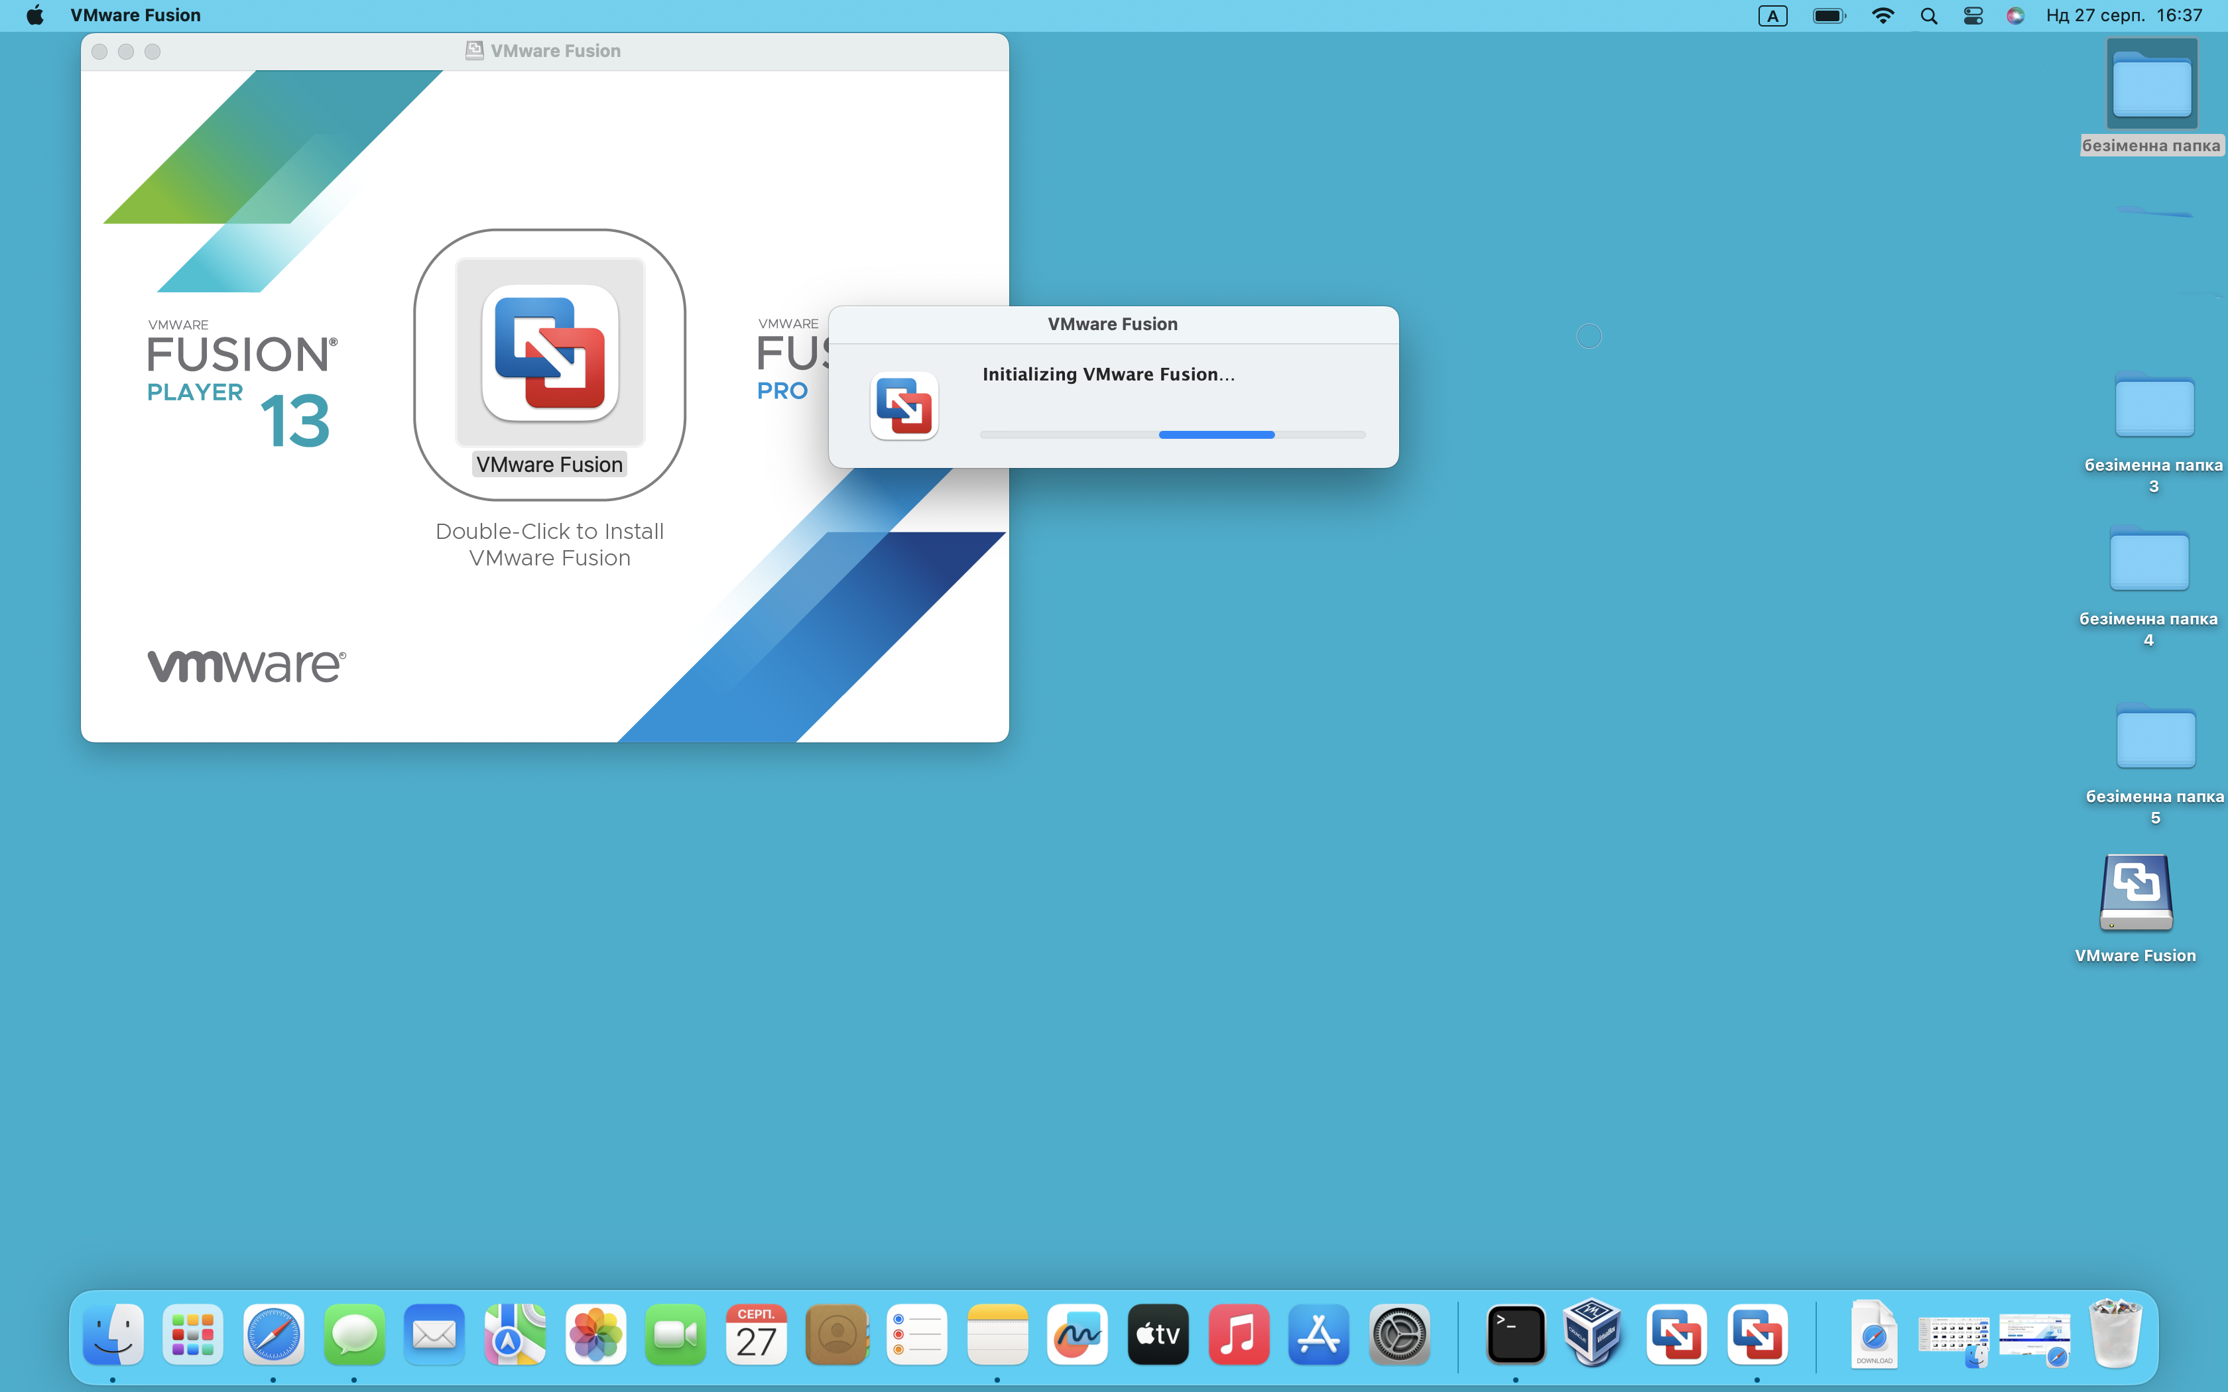Open Terminal from the Dock
This screenshot has height=1392, width=2228.
[x=1515, y=1333]
